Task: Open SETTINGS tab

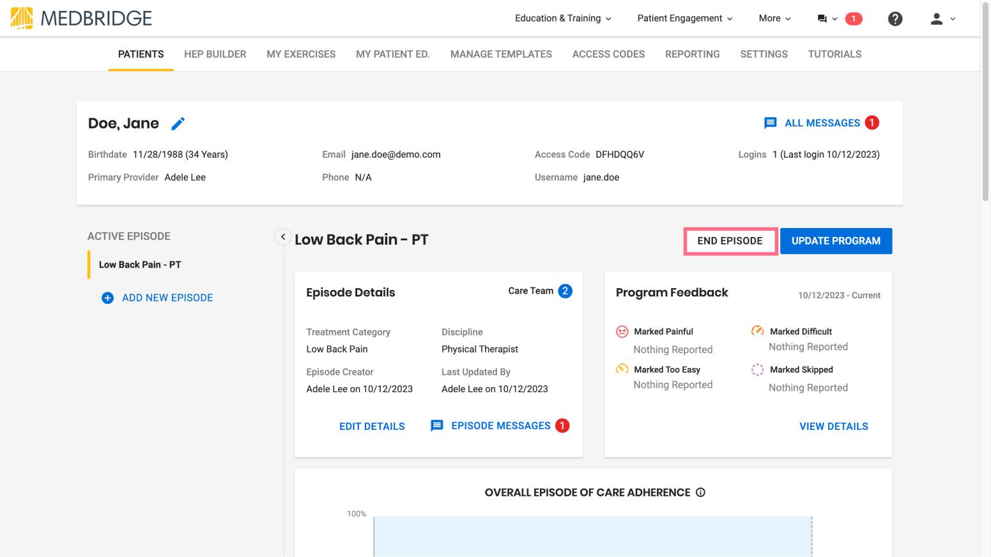Action: click(x=764, y=54)
